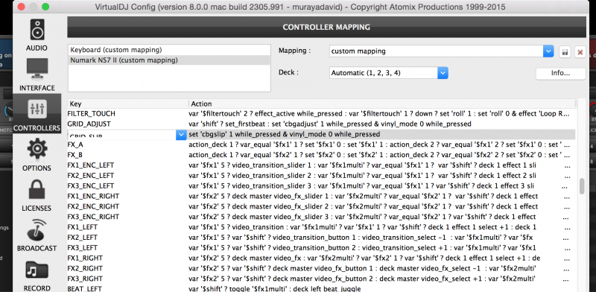Open the Licenses padlock icon
This screenshot has height=292, width=596.
click(37, 190)
